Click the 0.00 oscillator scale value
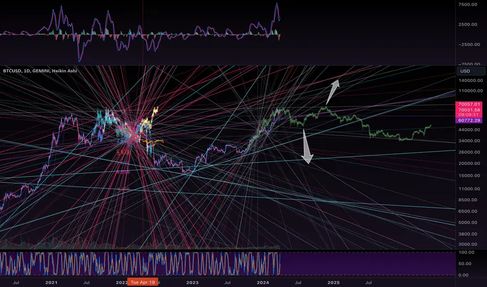The height and width of the screenshot is (287, 487). click(x=463, y=275)
